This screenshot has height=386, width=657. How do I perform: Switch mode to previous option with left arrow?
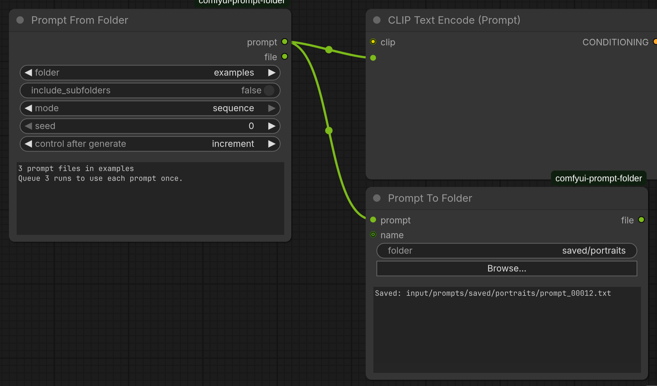[28, 108]
